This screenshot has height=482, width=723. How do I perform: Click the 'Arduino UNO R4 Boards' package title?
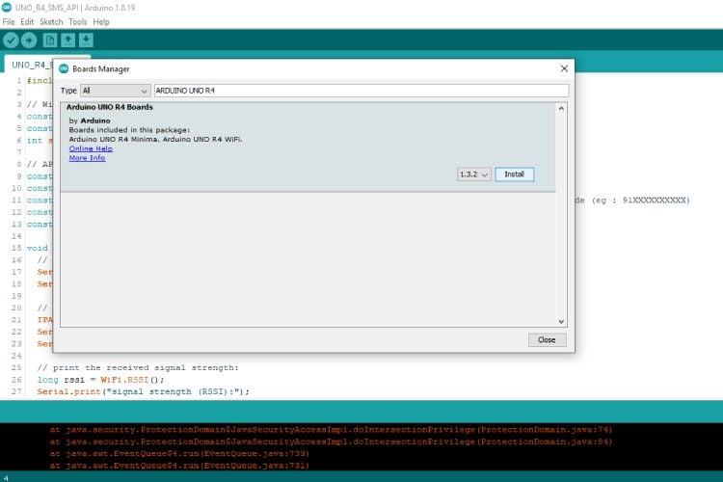pyautogui.click(x=110, y=107)
